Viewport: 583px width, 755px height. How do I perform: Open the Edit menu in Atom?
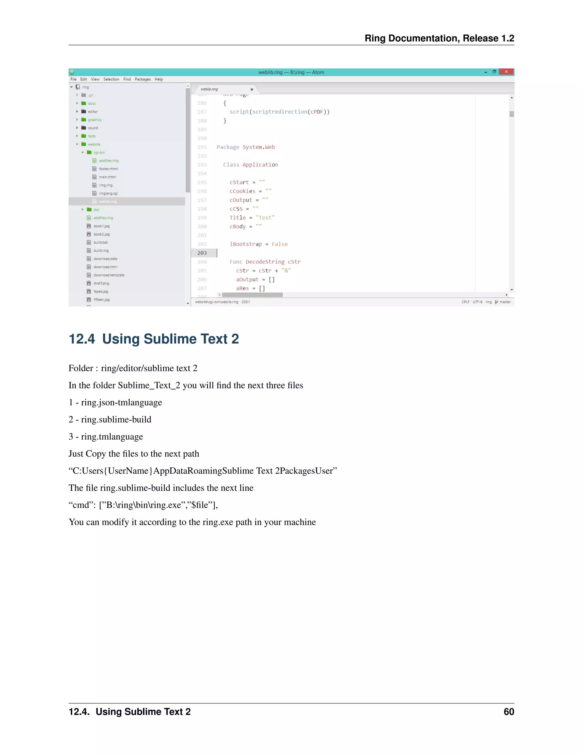[x=84, y=79]
